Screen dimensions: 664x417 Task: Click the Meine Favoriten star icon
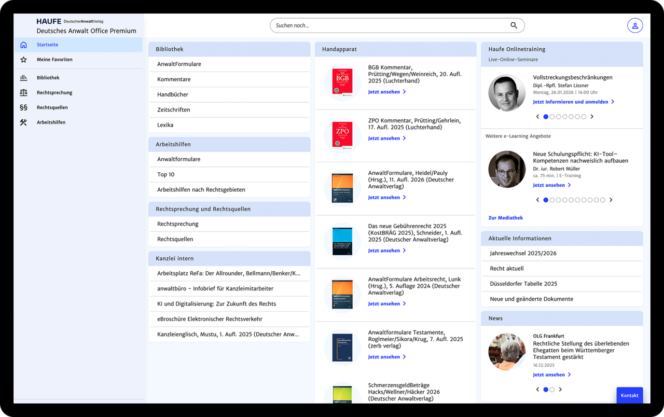pyautogui.click(x=23, y=60)
